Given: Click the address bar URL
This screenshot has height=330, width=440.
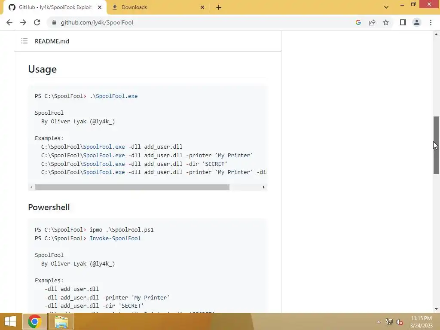Looking at the screenshot, I should (97, 22).
